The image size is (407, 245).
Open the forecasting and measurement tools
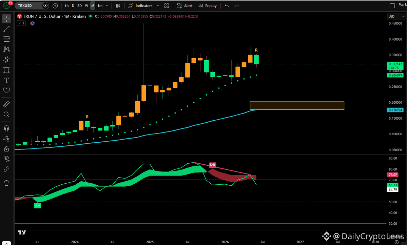[x=6, y=60]
